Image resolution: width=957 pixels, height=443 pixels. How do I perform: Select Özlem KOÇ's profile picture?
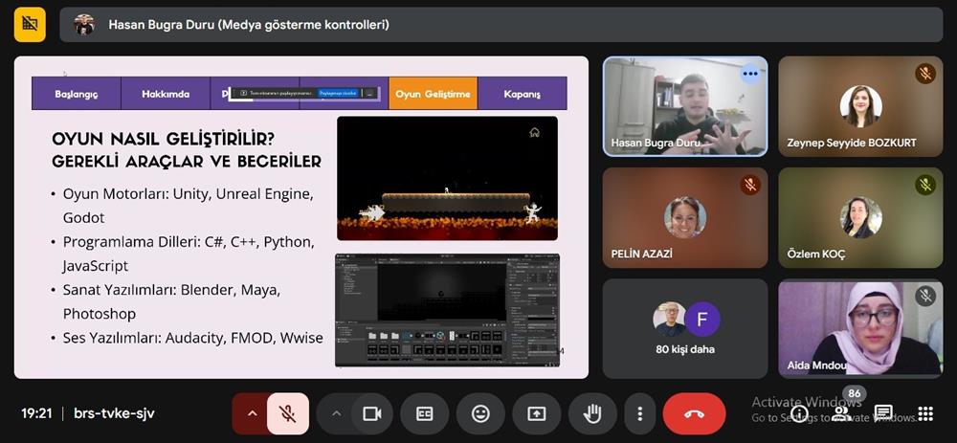[860, 217]
